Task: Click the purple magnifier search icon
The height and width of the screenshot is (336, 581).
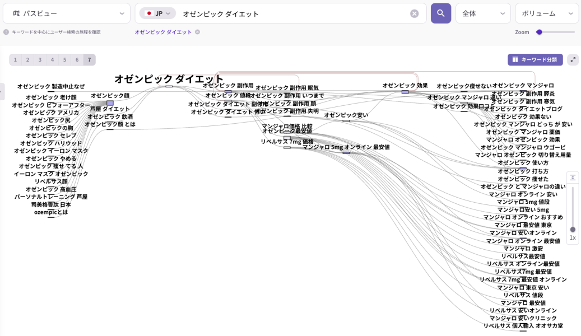Action: (441, 13)
